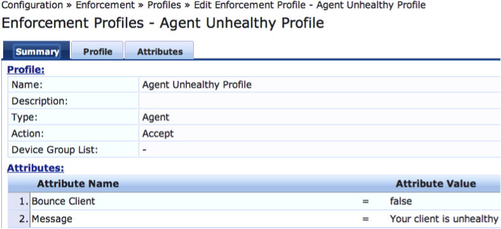Click the Action value Accept

pos(158,133)
